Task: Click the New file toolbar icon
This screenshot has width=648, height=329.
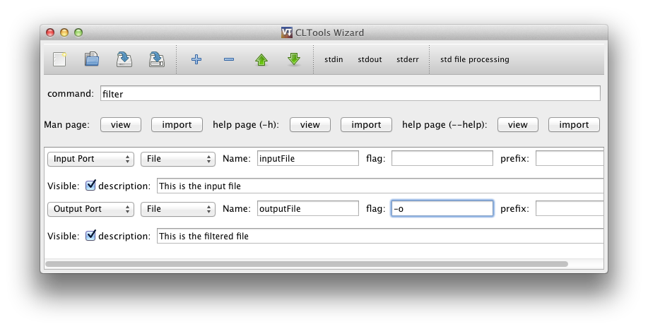Action: [59, 60]
